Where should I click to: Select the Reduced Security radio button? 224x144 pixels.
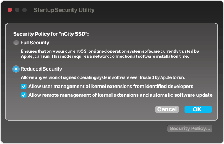click(x=16, y=69)
